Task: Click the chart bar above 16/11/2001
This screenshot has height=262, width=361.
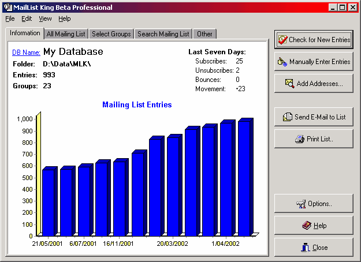Action: pyautogui.click(x=121, y=197)
